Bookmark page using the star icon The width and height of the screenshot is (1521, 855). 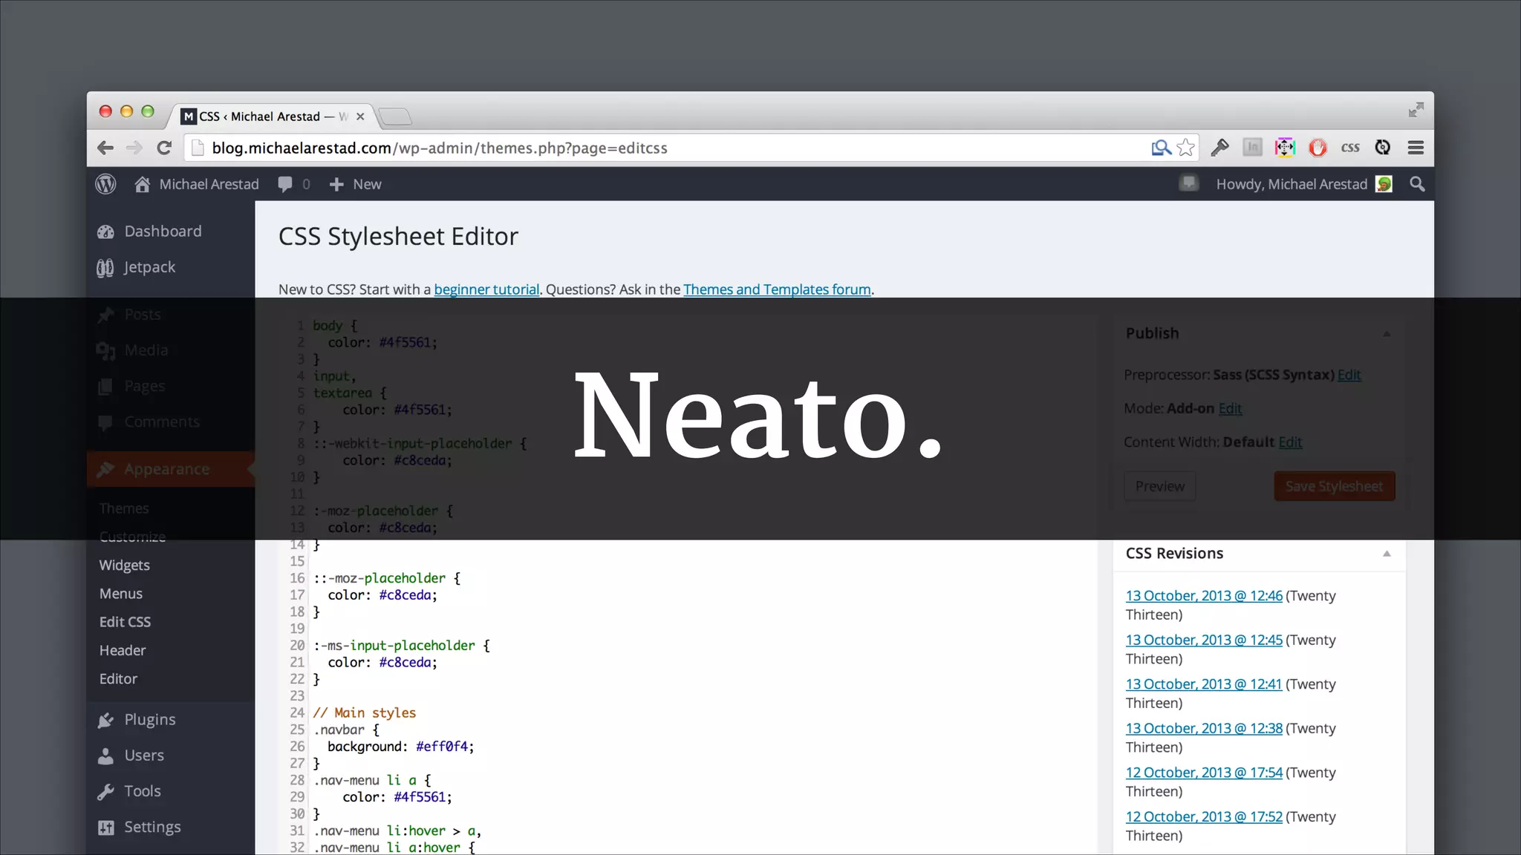(1186, 148)
